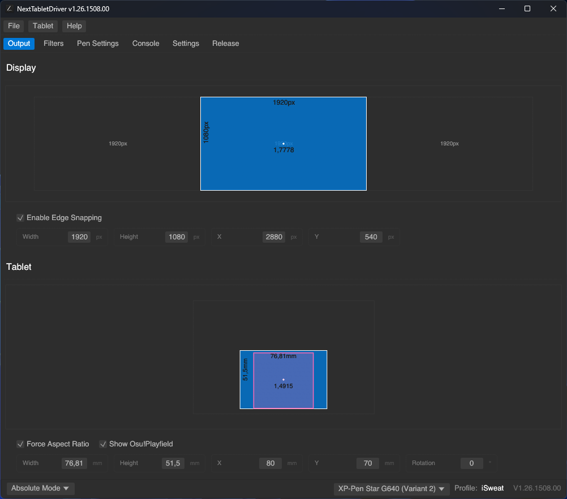Maximize the NextTabletDriver window
Screen dimensions: 567x499
pyautogui.click(x=527, y=8)
